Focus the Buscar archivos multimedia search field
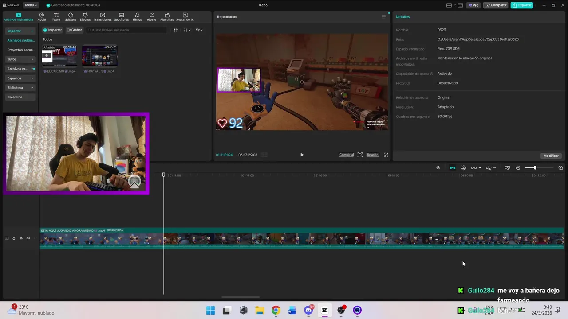The height and width of the screenshot is (319, 568). pyautogui.click(x=126, y=30)
